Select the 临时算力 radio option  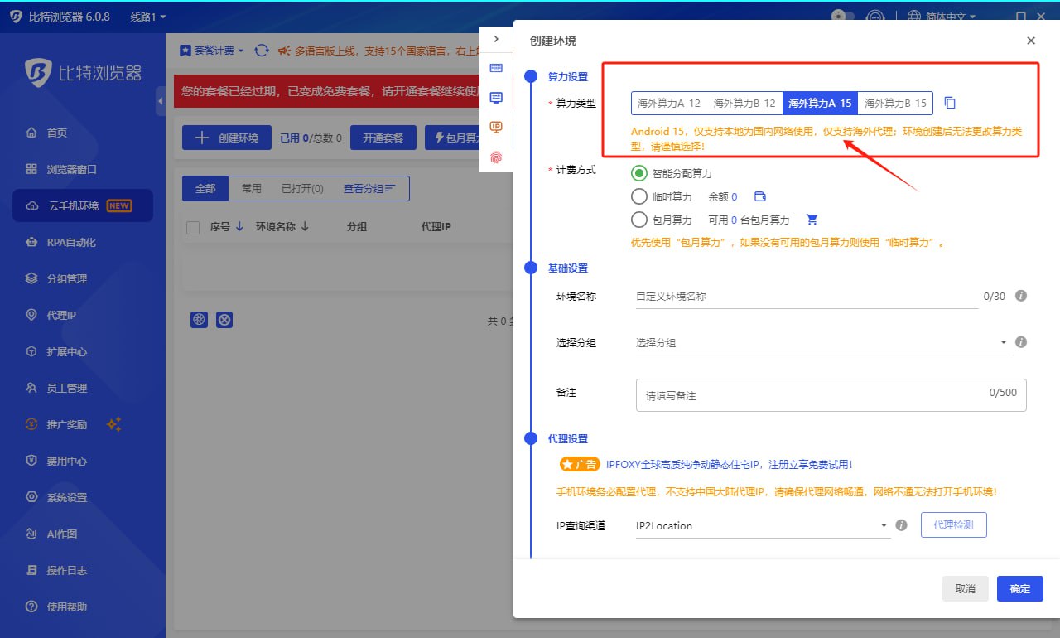pos(638,197)
